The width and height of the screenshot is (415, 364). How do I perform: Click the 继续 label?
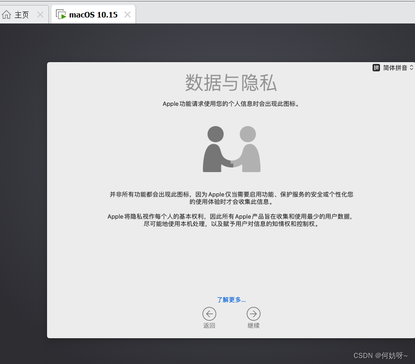pyautogui.click(x=254, y=326)
